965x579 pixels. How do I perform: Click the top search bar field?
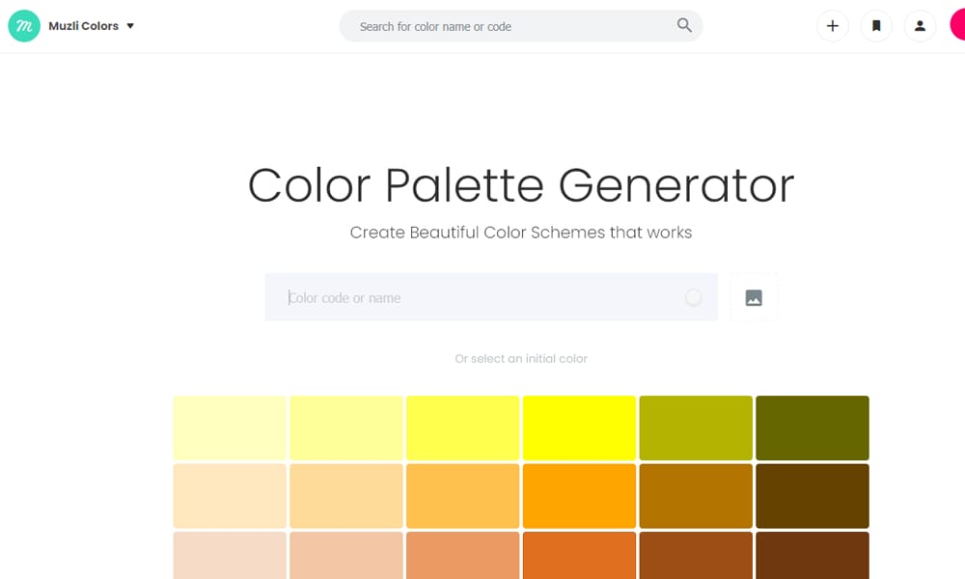click(521, 26)
